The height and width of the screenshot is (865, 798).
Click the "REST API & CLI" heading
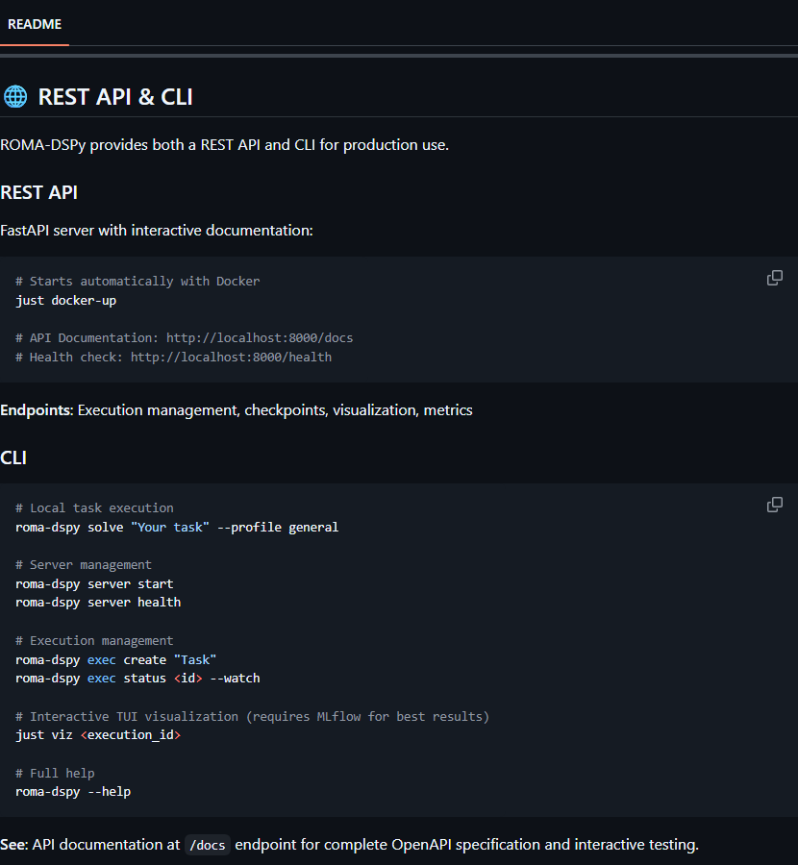click(115, 97)
